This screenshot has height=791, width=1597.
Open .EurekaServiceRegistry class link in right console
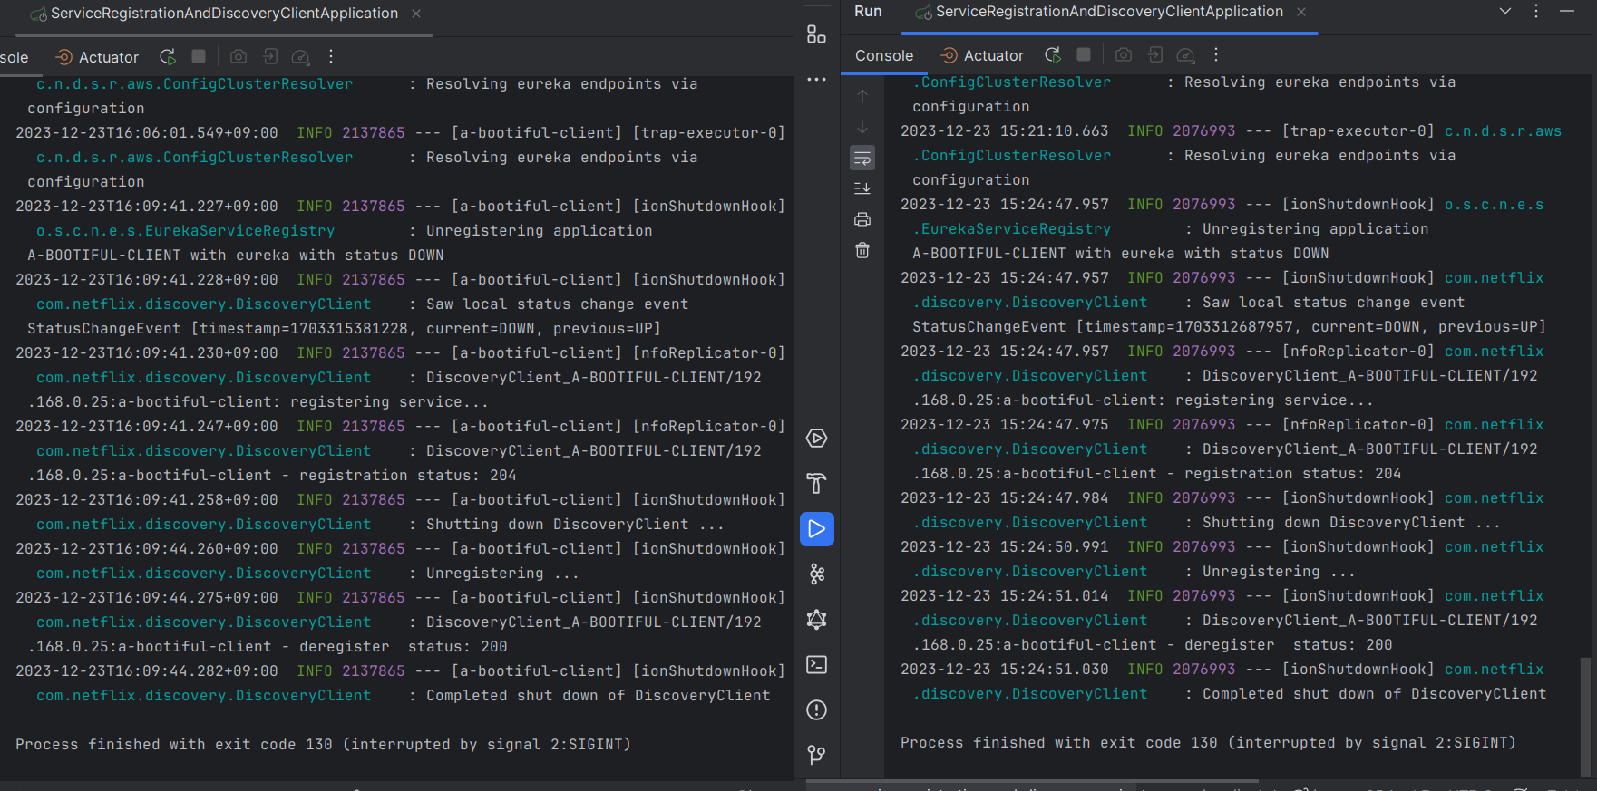point(1011,229)
